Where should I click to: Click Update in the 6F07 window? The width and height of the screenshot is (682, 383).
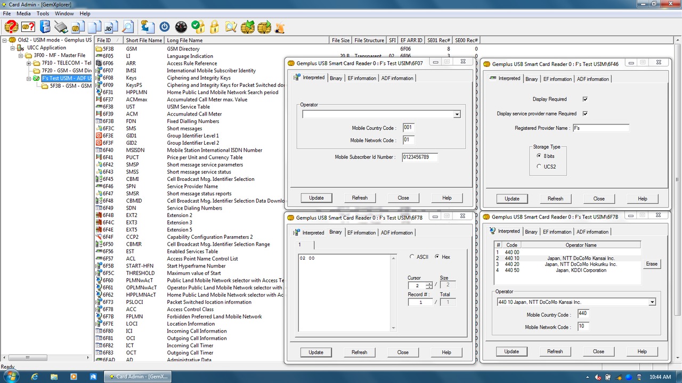[x=316, y=198]
